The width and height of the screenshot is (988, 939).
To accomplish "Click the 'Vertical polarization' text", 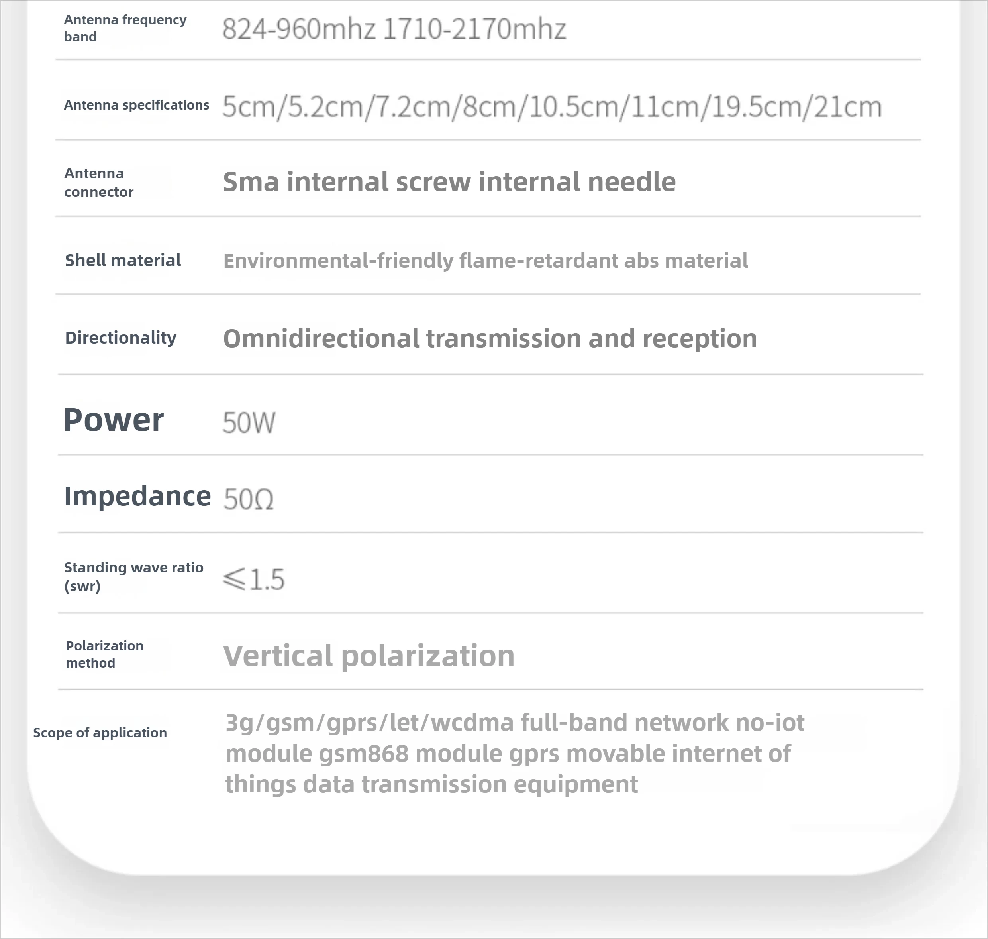I will (x=368, y=656).
